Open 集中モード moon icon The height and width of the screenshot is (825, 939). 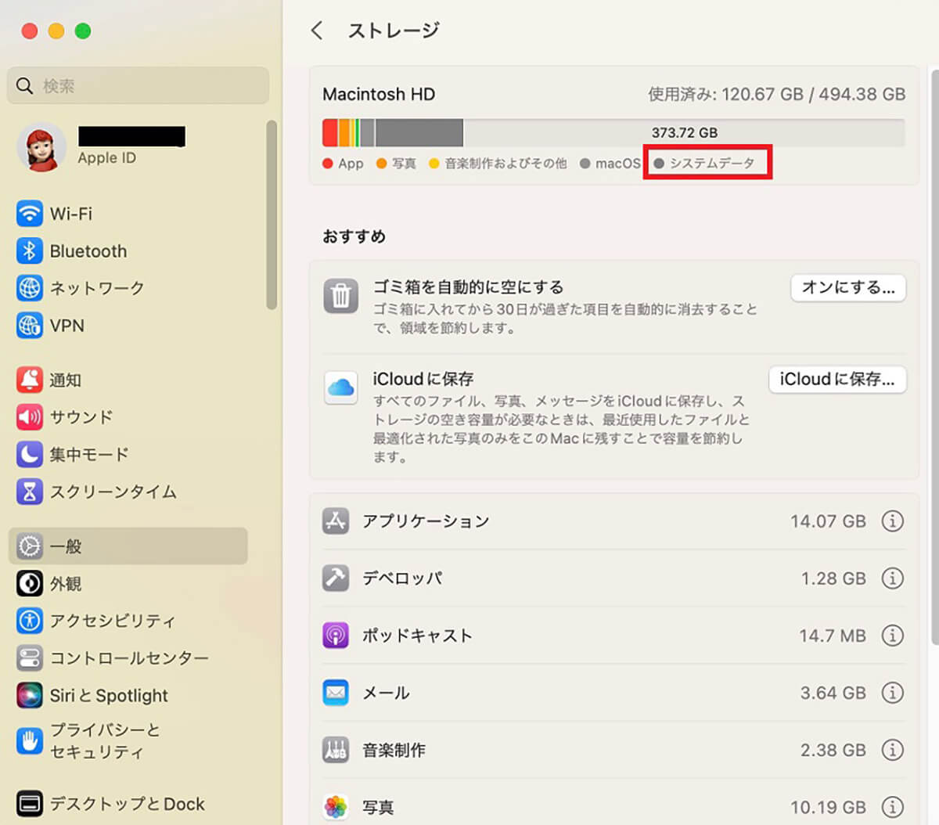tap(30, 454)
